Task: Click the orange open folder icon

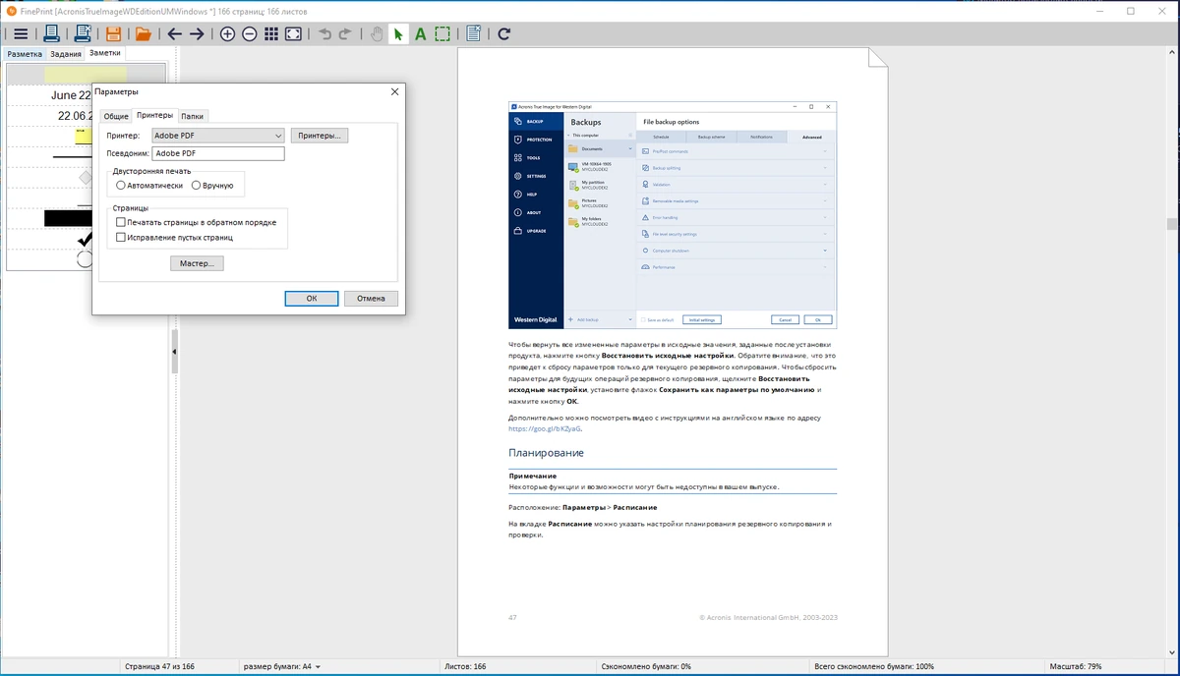Action: click(x=144, y=33)
